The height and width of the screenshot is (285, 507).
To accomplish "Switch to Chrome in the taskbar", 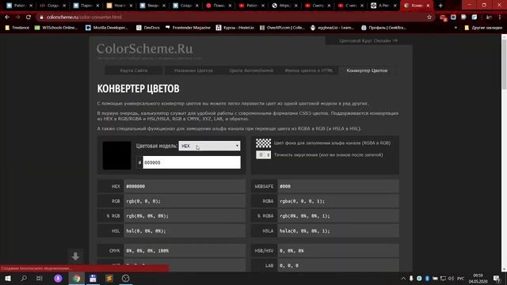I will coord(76,278).
